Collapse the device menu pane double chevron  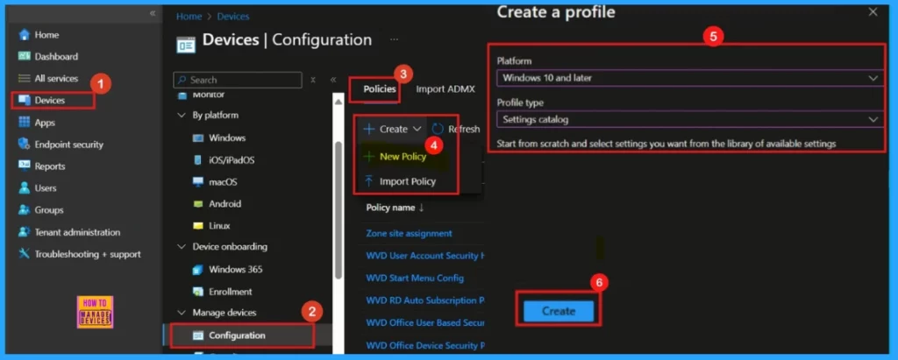point(332,80)
